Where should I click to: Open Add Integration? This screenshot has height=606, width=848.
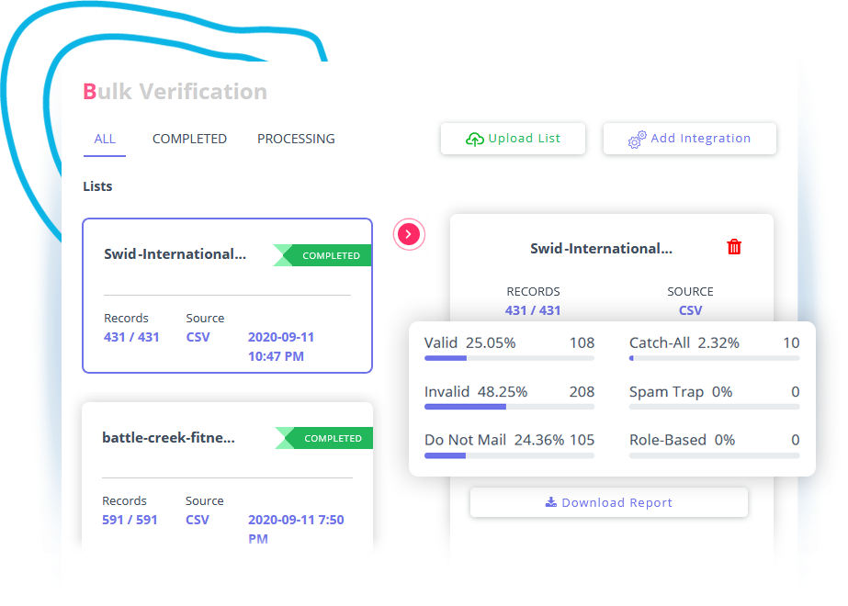(x=689, y=138)
